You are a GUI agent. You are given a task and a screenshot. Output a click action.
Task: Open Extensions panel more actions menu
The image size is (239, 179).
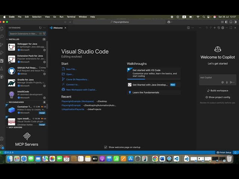click(x=44, y=28)
